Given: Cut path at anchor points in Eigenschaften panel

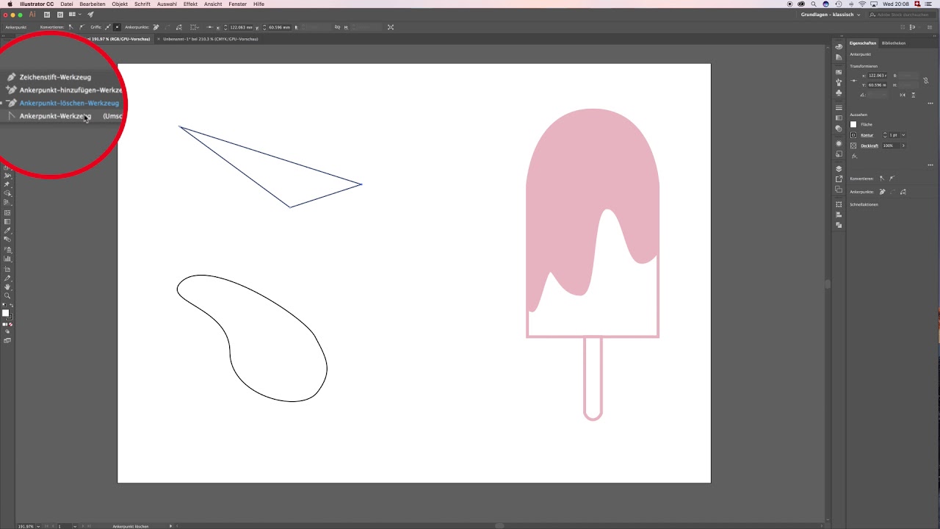Looking at the screenshot, I should coord(903,192).
